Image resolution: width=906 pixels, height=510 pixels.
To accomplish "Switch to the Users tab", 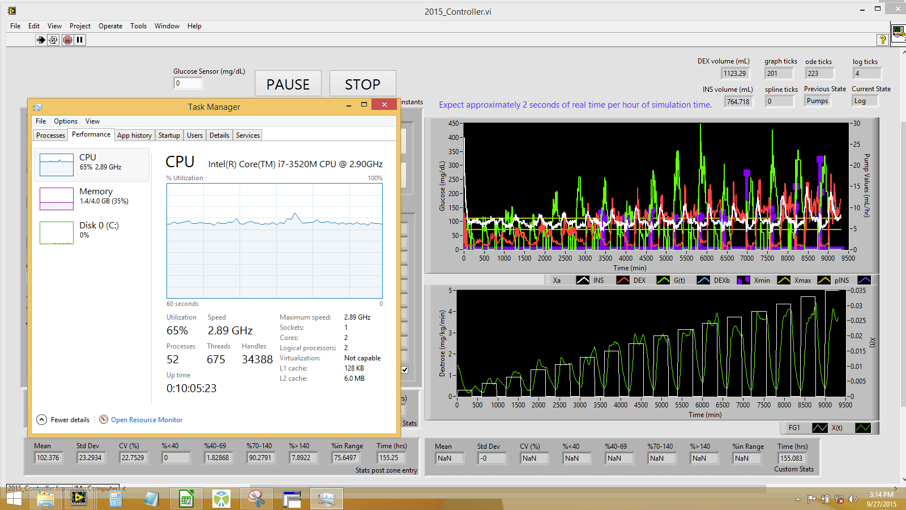I will (195, 135).
